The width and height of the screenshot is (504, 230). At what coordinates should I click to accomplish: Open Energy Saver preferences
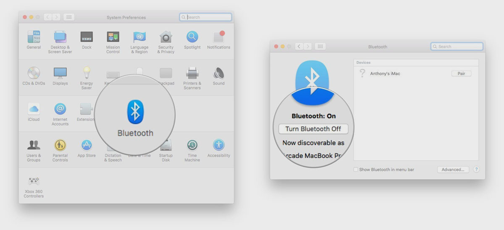[87, 78]
